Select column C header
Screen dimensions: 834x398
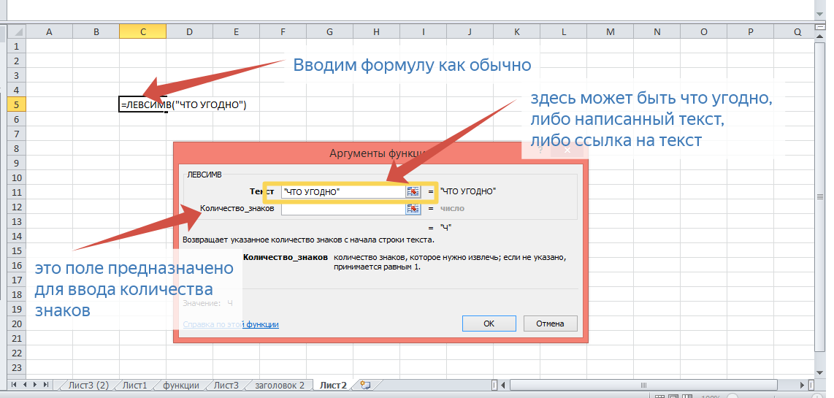click(x=142, y=32)
